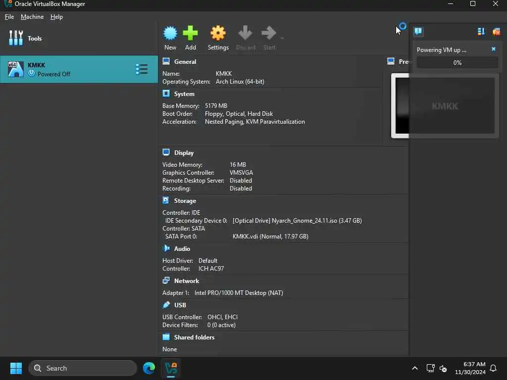Open the notifications bell icon

coord(493,368)
